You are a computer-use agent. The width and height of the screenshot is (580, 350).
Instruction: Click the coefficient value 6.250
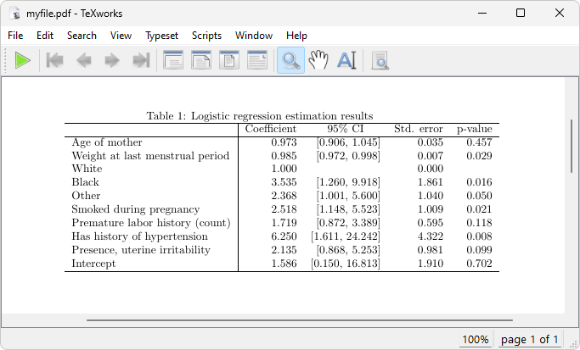284,236
